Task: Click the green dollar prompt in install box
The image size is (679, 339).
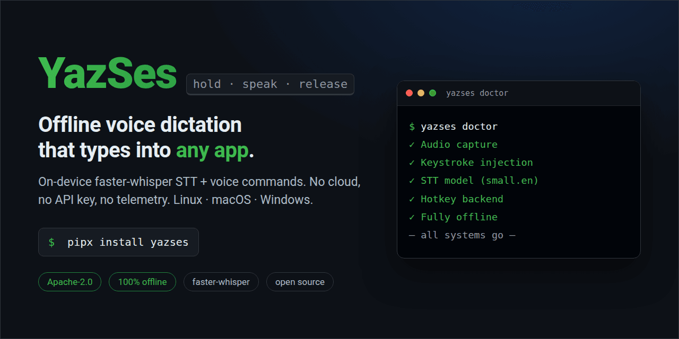Action: coord(51,243)
